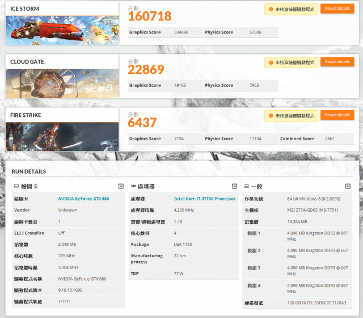Click the RUN DETAILS heading
Viewport: 363px width, 318px height.
[29, 171]
